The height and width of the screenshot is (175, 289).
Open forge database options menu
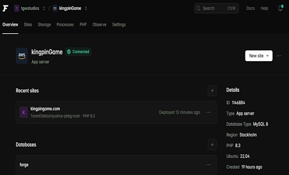click(x=208, y=165)
